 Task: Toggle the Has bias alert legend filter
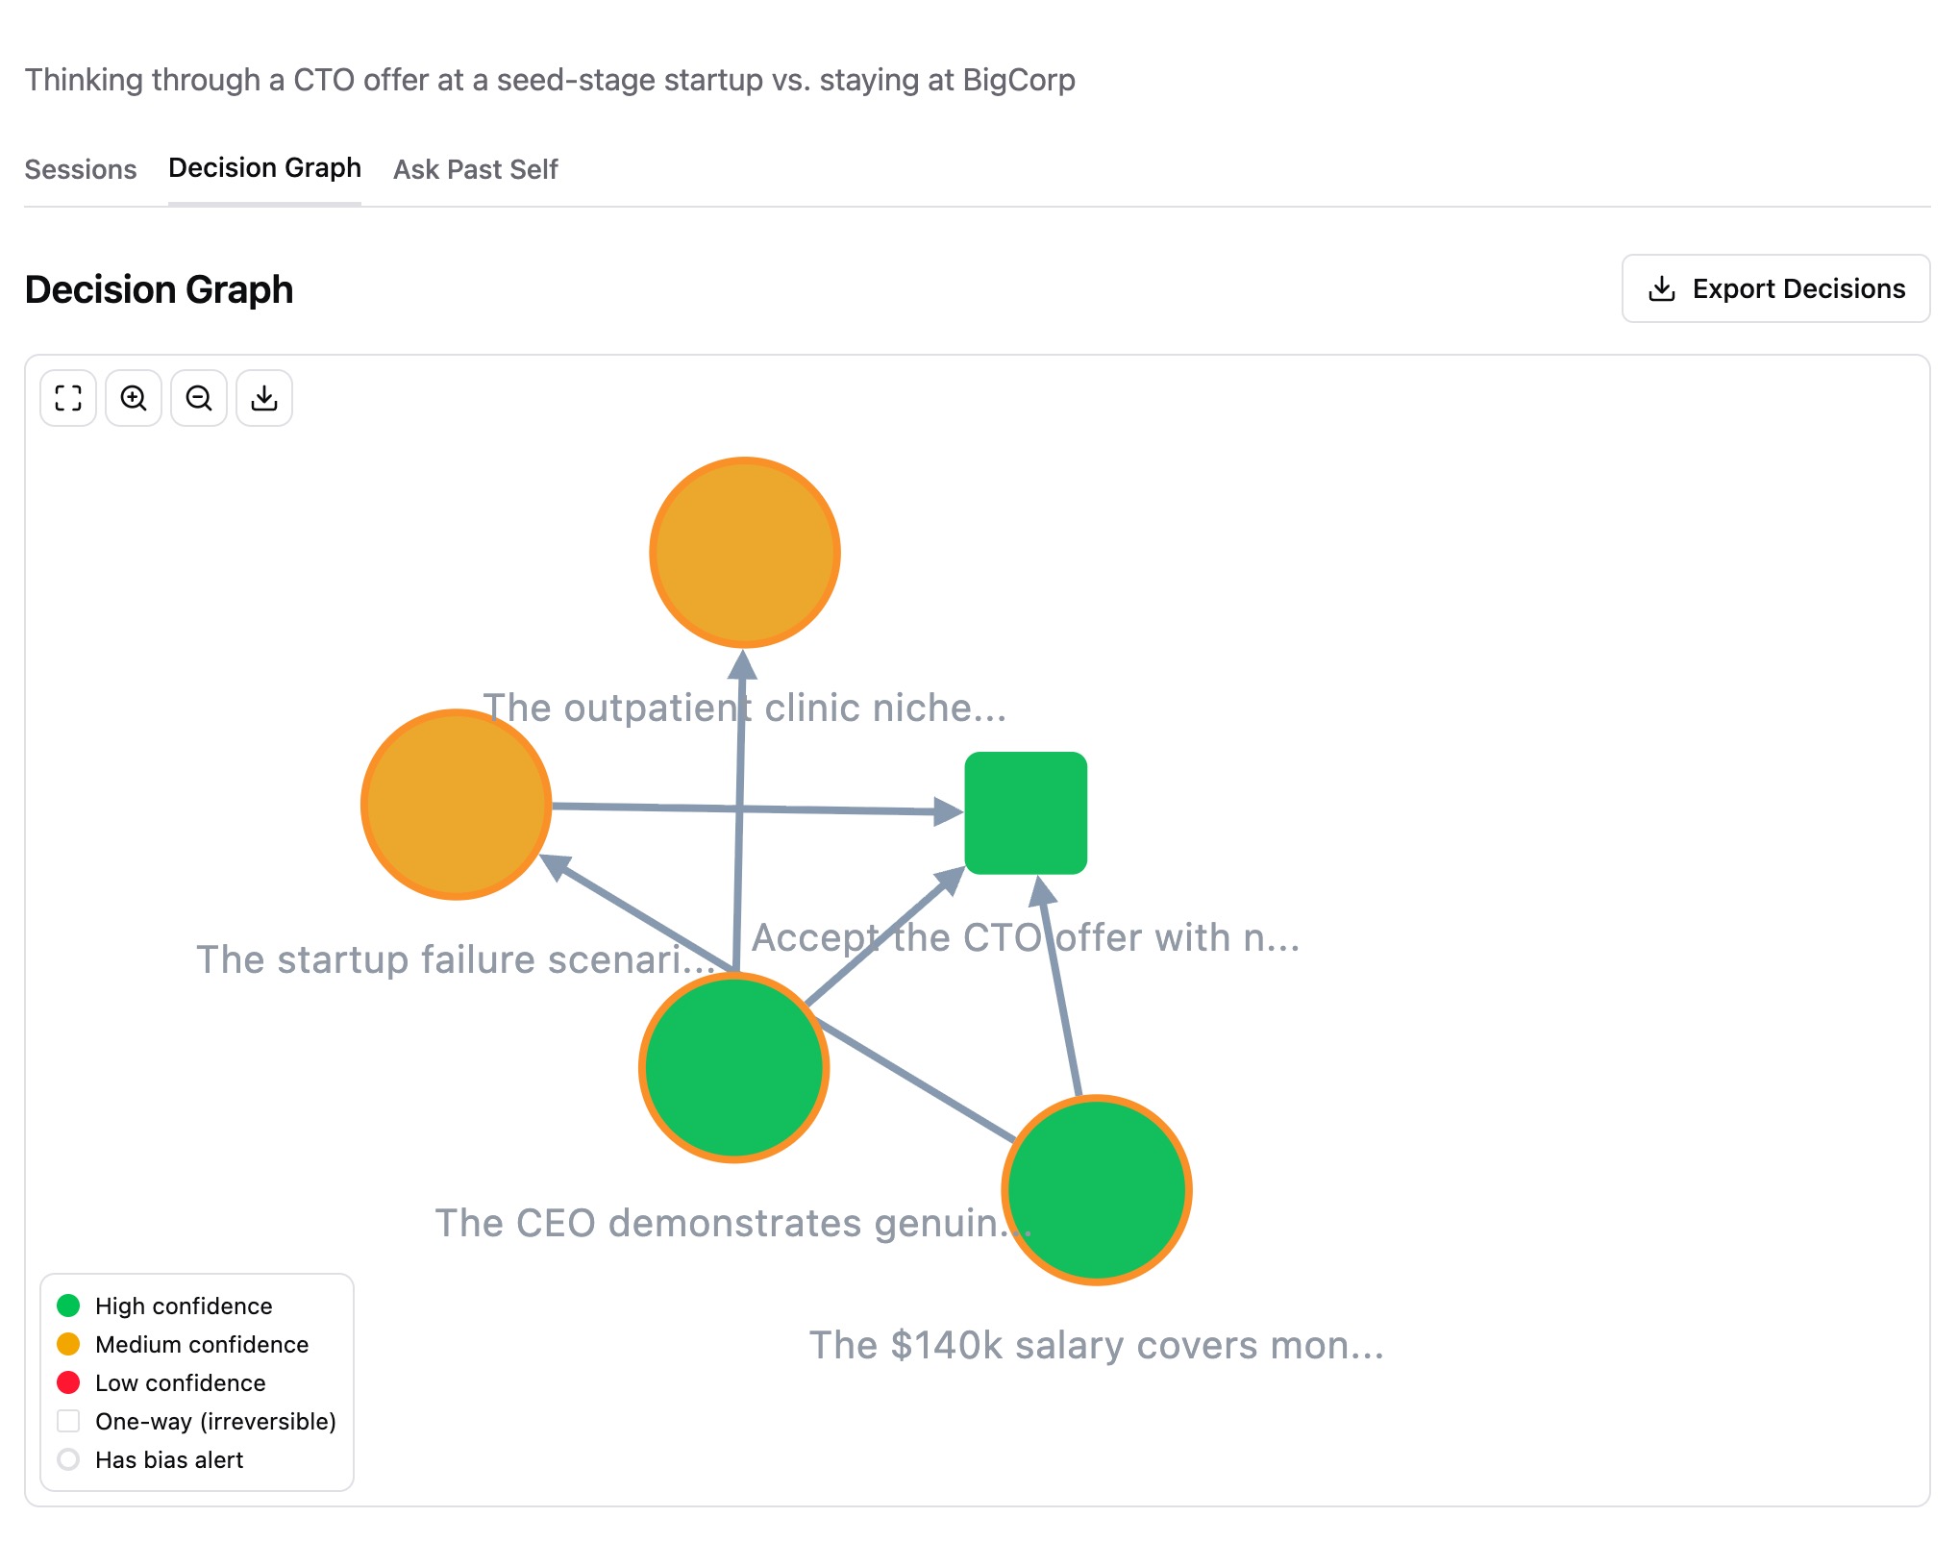(68, 1459)
